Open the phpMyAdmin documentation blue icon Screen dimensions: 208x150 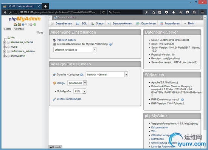(x=23, y=25)
